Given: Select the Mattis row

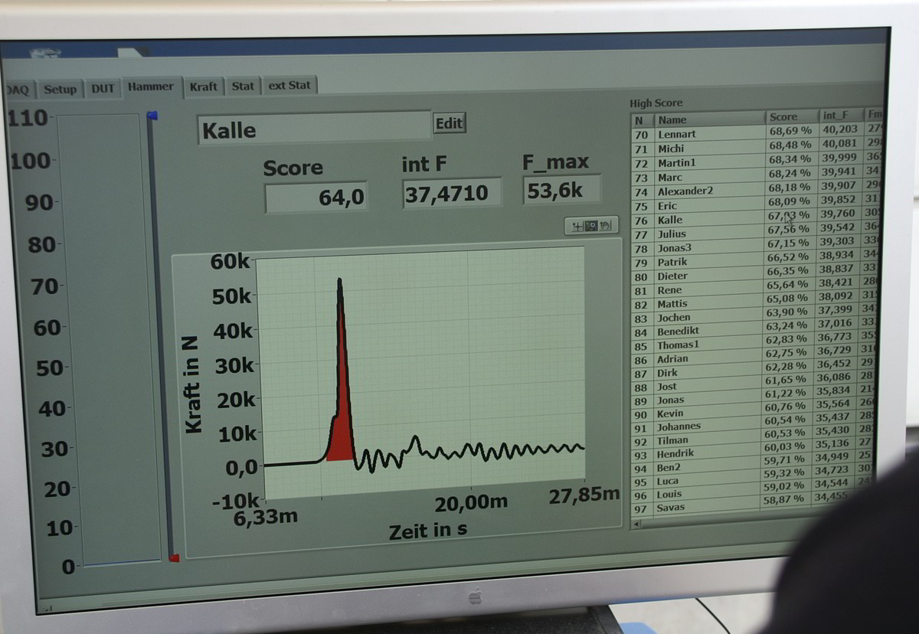Looking at the screenshot, I should click(x=672, y=304).
